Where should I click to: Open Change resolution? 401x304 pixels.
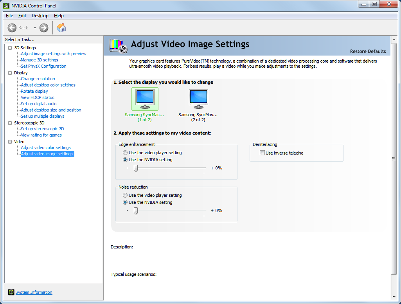38,79
